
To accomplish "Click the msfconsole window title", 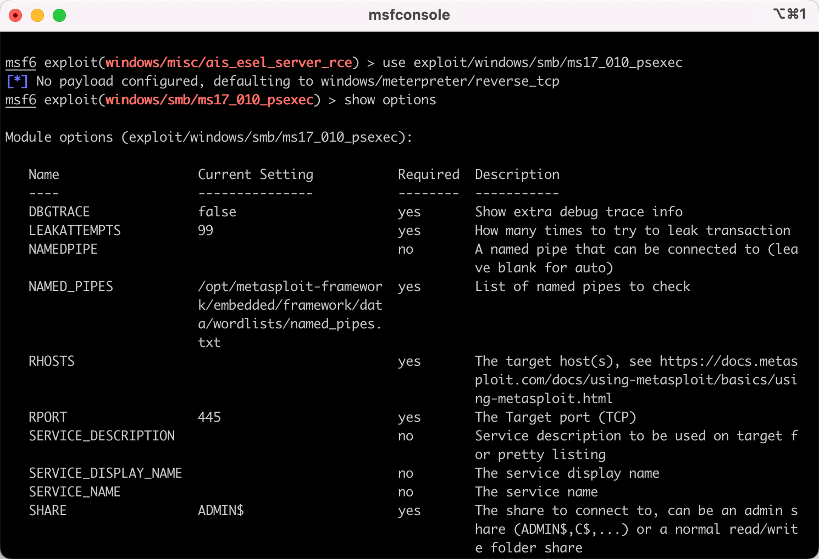I will pyautogui.click(x=409, y=15).
